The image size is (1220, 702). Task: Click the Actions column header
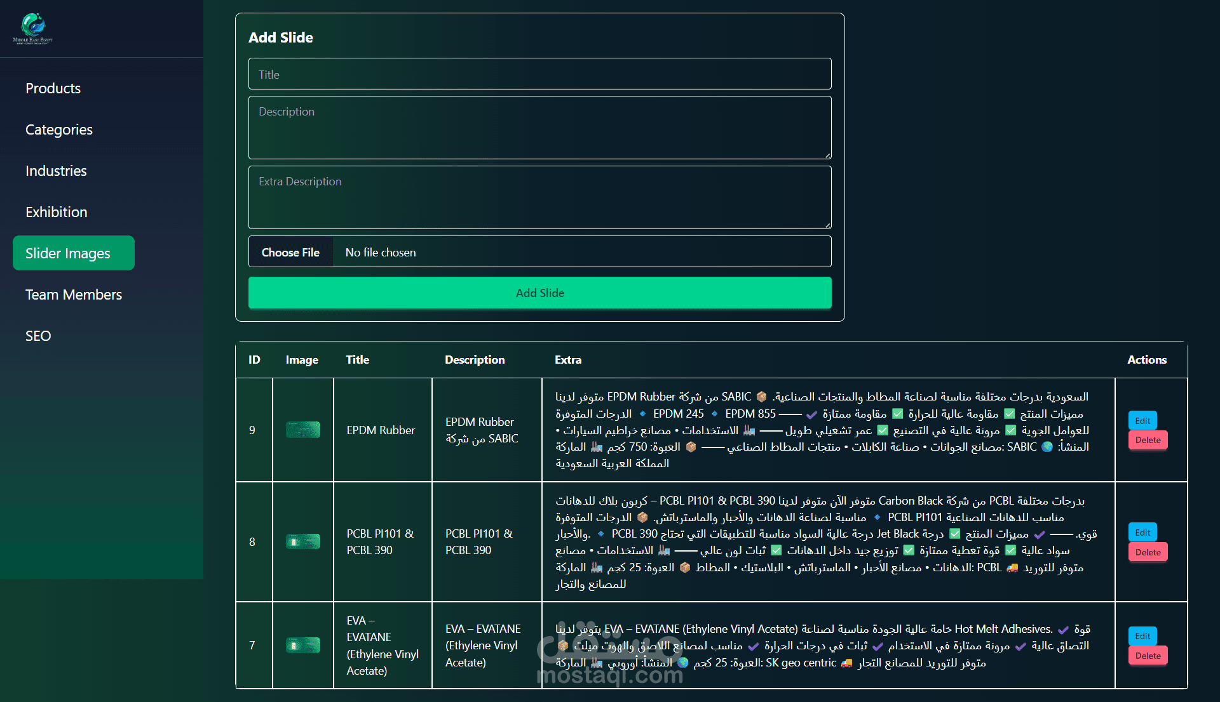1147,360
